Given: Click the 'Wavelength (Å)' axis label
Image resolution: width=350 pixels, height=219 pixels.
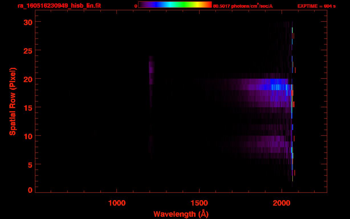Looking at the screenshot, I should pyautogui.click(x=181, y=214).
